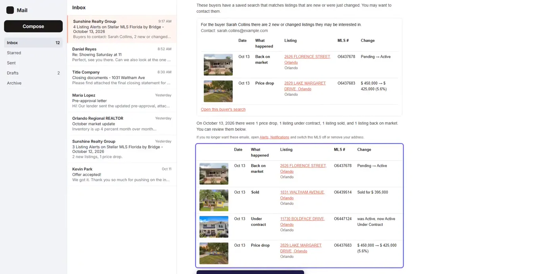Open Kevin Park's Offer accepted email
The width and height of the screenshot is (555, 274).
click(122, 174)
